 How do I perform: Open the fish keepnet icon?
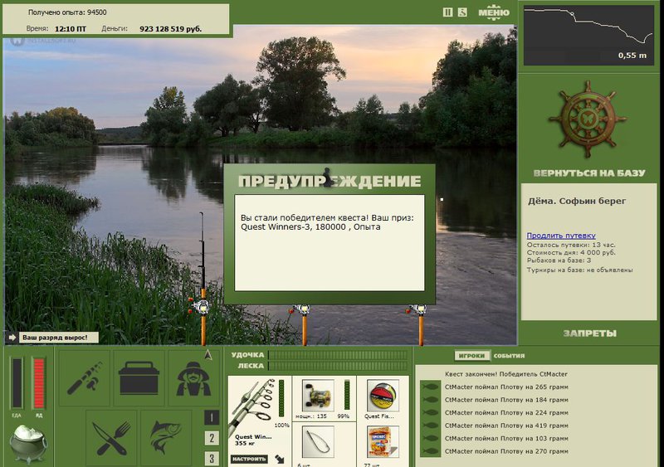(167, 438)
